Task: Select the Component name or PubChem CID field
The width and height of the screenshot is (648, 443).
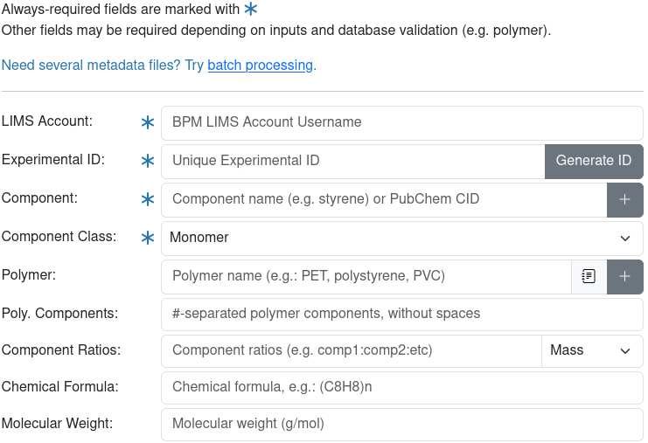Action: click(384, 200)
